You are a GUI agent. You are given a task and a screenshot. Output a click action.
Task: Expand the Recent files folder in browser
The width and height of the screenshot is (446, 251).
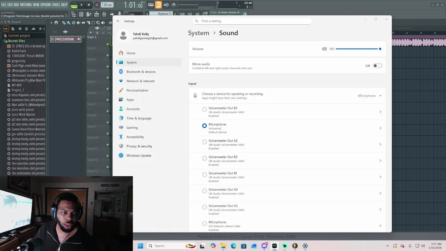(16, 41)
